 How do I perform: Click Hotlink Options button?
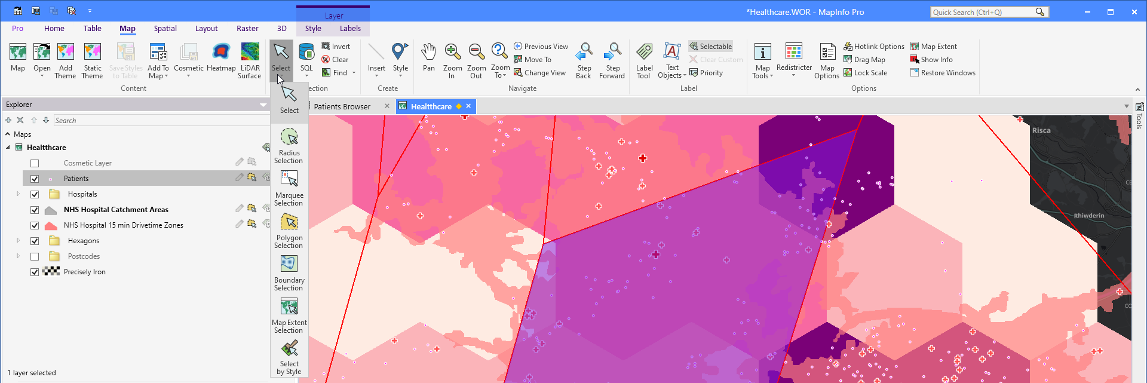874,46
